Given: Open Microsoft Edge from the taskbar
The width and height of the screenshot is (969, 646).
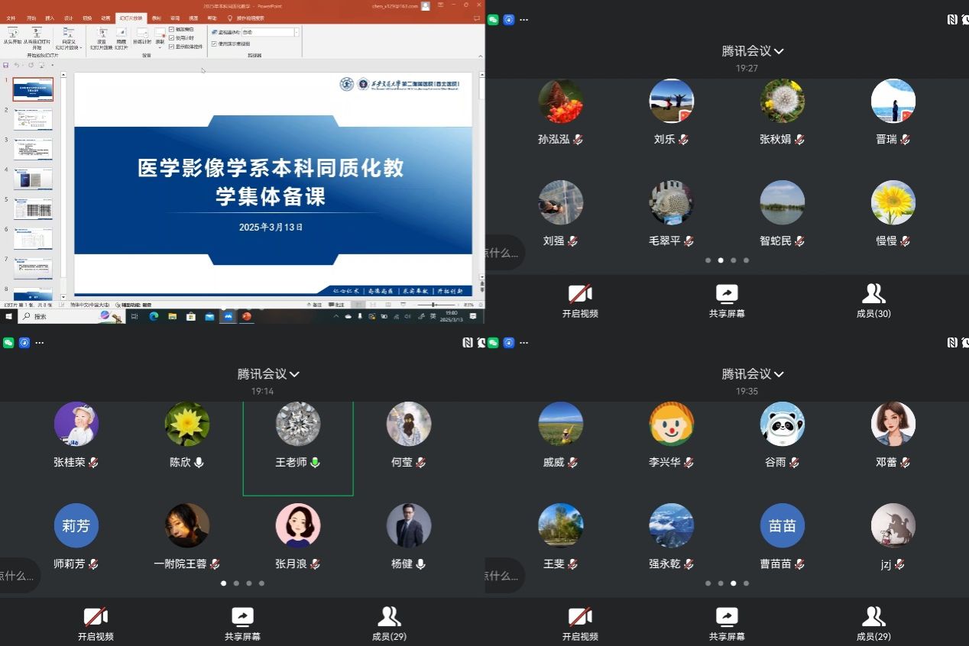Looking at the screenshot, I should click(154, 316).
